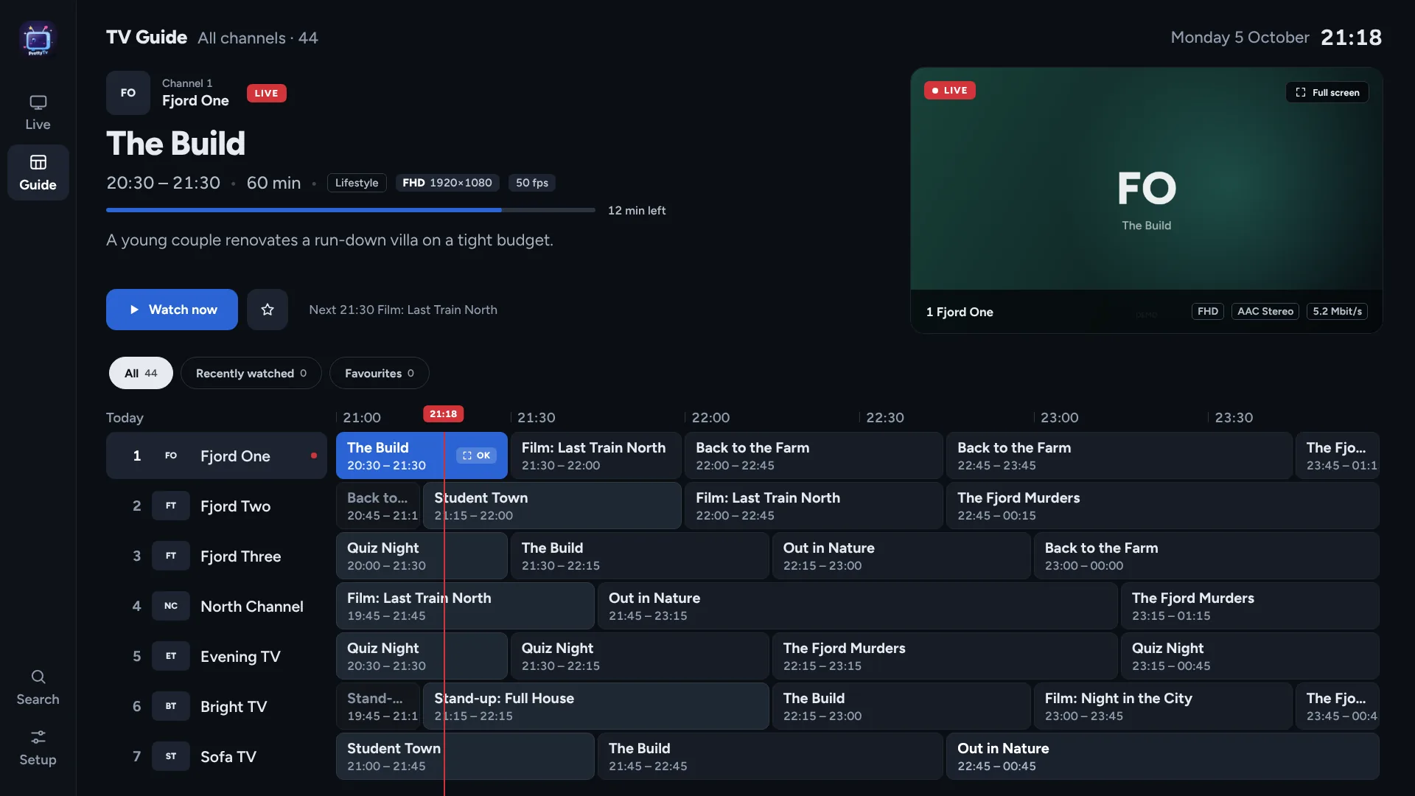
Task: Select The Fjord Murders 22:15–23:15 on Evening TV
Action: pyautogui.click(x=945, y=656)
